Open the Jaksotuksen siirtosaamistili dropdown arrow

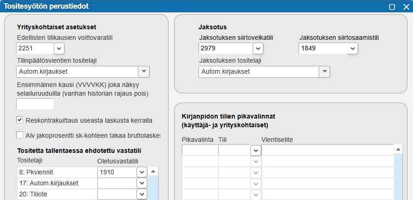353,49
